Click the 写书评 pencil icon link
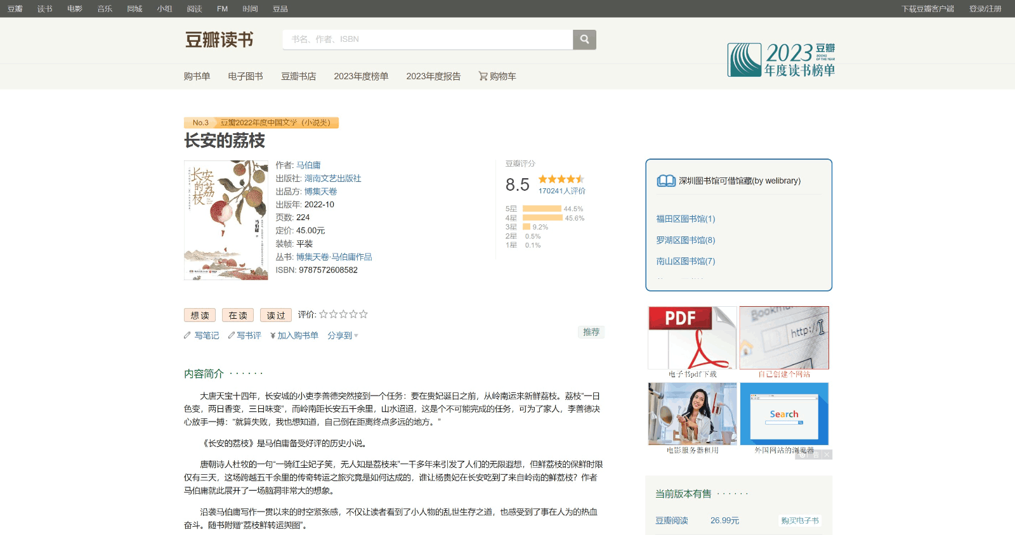Viewport: 1015px width, 535px height. (x=232, y=335)
